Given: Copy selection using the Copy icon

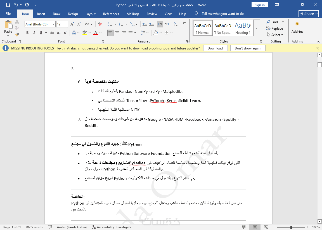Looking at the screenshot, I should pos(17,28).
